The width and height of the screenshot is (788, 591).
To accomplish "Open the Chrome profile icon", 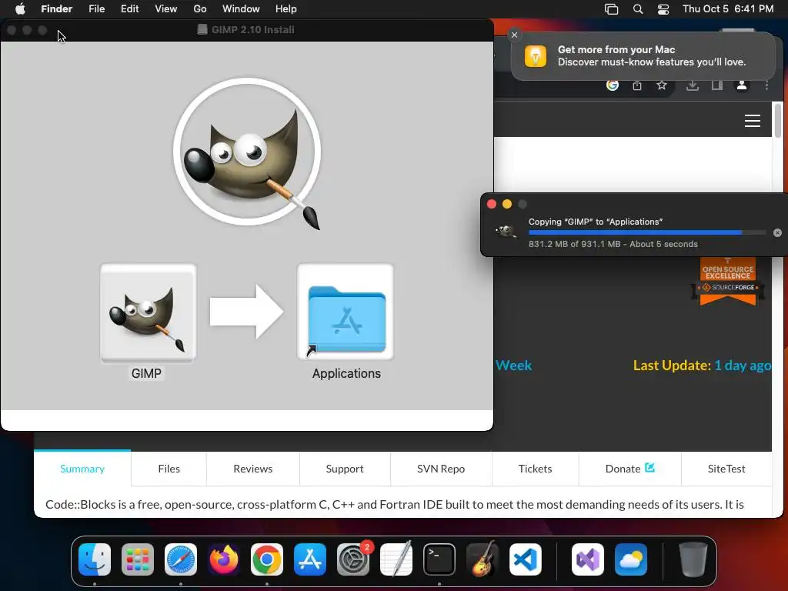I will 742,85.
